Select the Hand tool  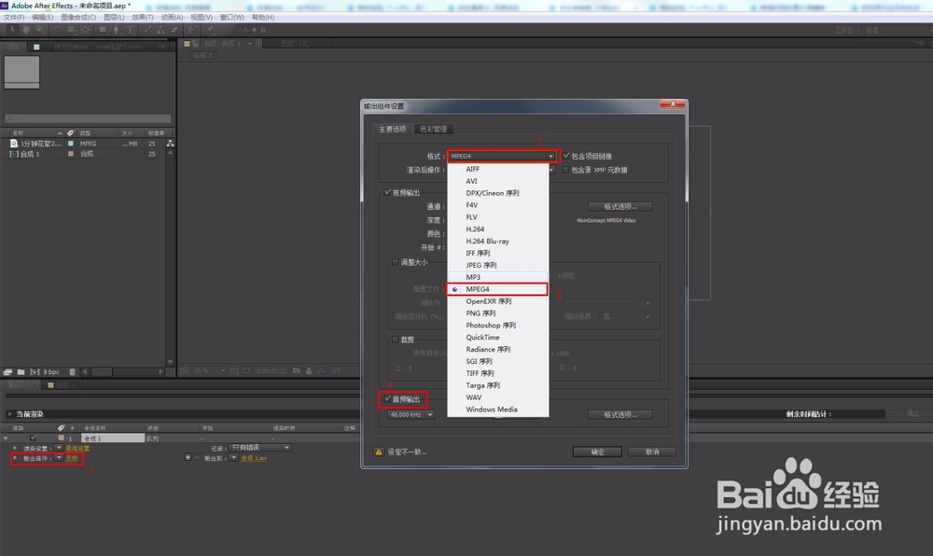pyautogui.click(x=26, y=29)
